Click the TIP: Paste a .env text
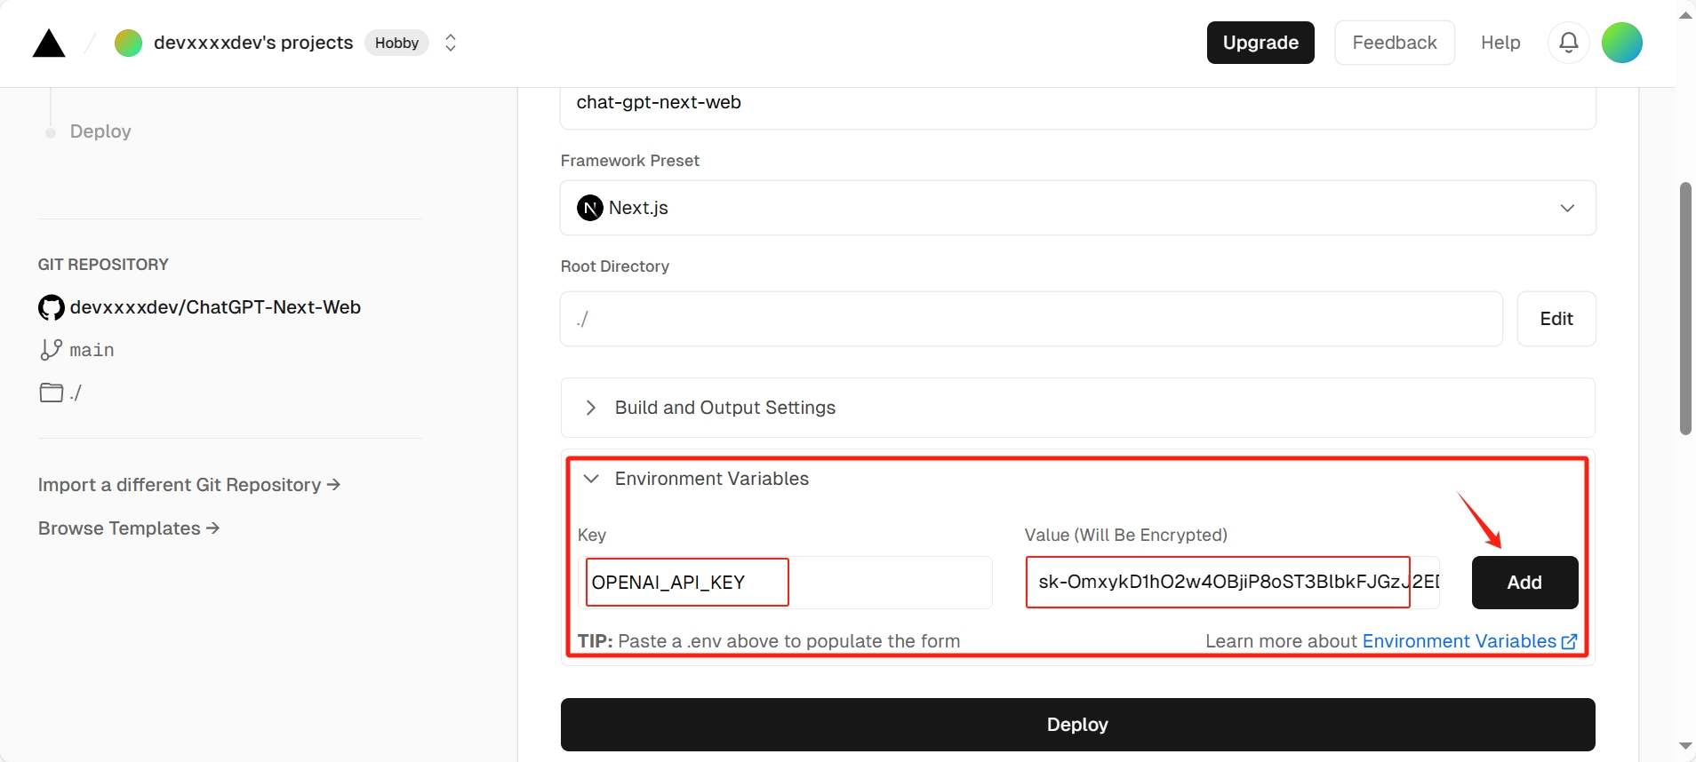Viewport: 1696px width, 762px height. coord(769,641)
